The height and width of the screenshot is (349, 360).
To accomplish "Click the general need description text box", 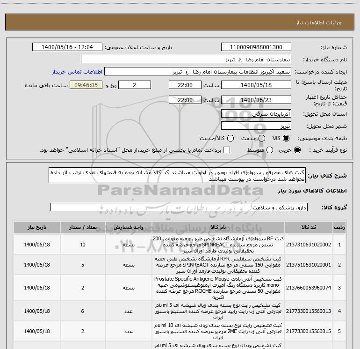I will [177, 176].
